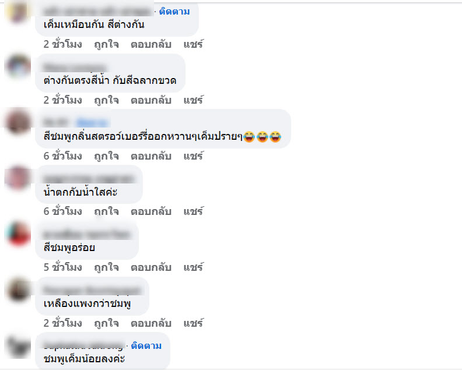Image resolution: width=462 pixels, height=371 pixels.
Task: Click the 5 ชั่วโมง timestamp under สีชมพูอร่อย
Action: [63, 267]
